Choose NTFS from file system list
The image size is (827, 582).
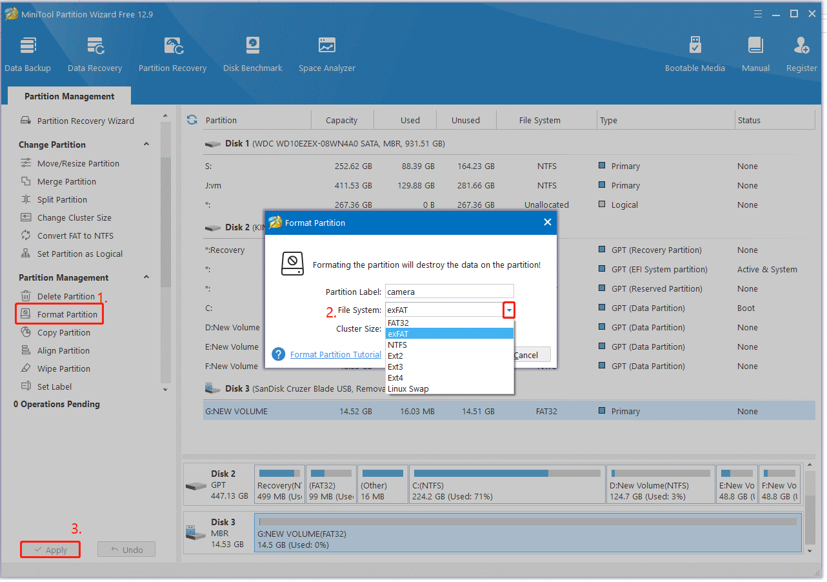point(450,345)
